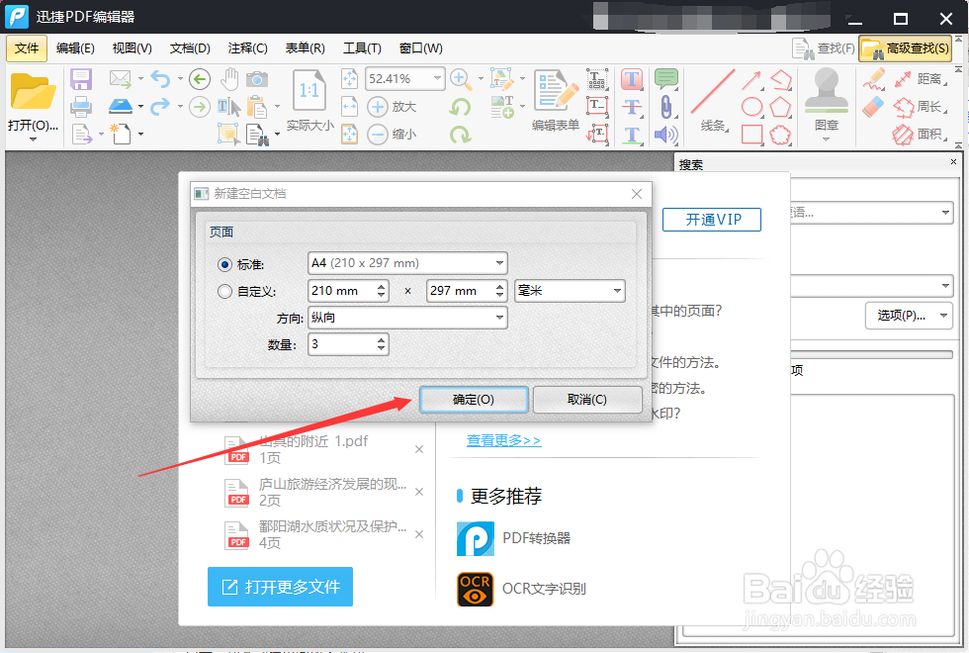Image resolution: width=969 pixels, height=653 pixels.
Task: Select the Oval shape tool
Action: click(x=751, y=107)
